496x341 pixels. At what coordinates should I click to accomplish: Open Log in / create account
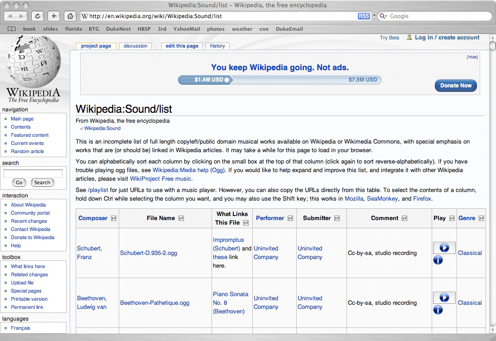(x=447, y=37)
